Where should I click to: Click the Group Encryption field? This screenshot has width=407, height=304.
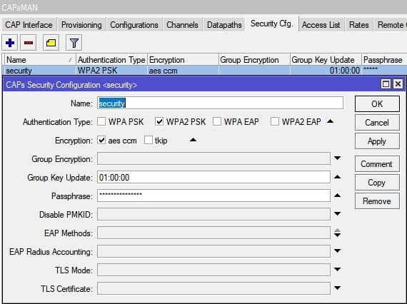coord(213,158)
